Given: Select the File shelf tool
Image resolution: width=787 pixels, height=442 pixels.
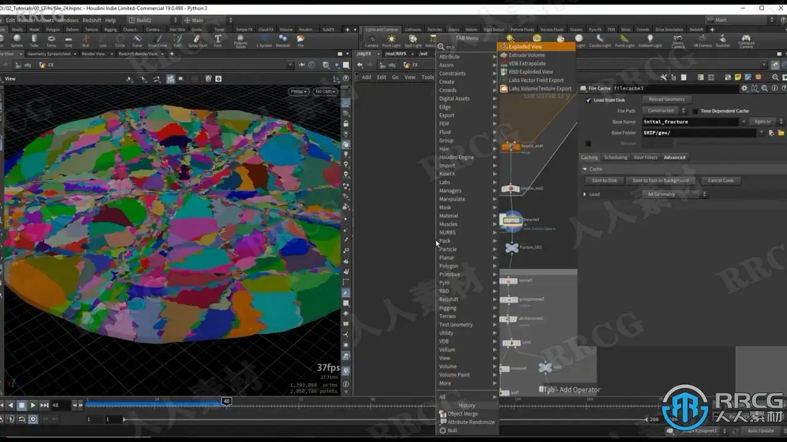Looking at the screenshot, I should [x=301, y=41].
